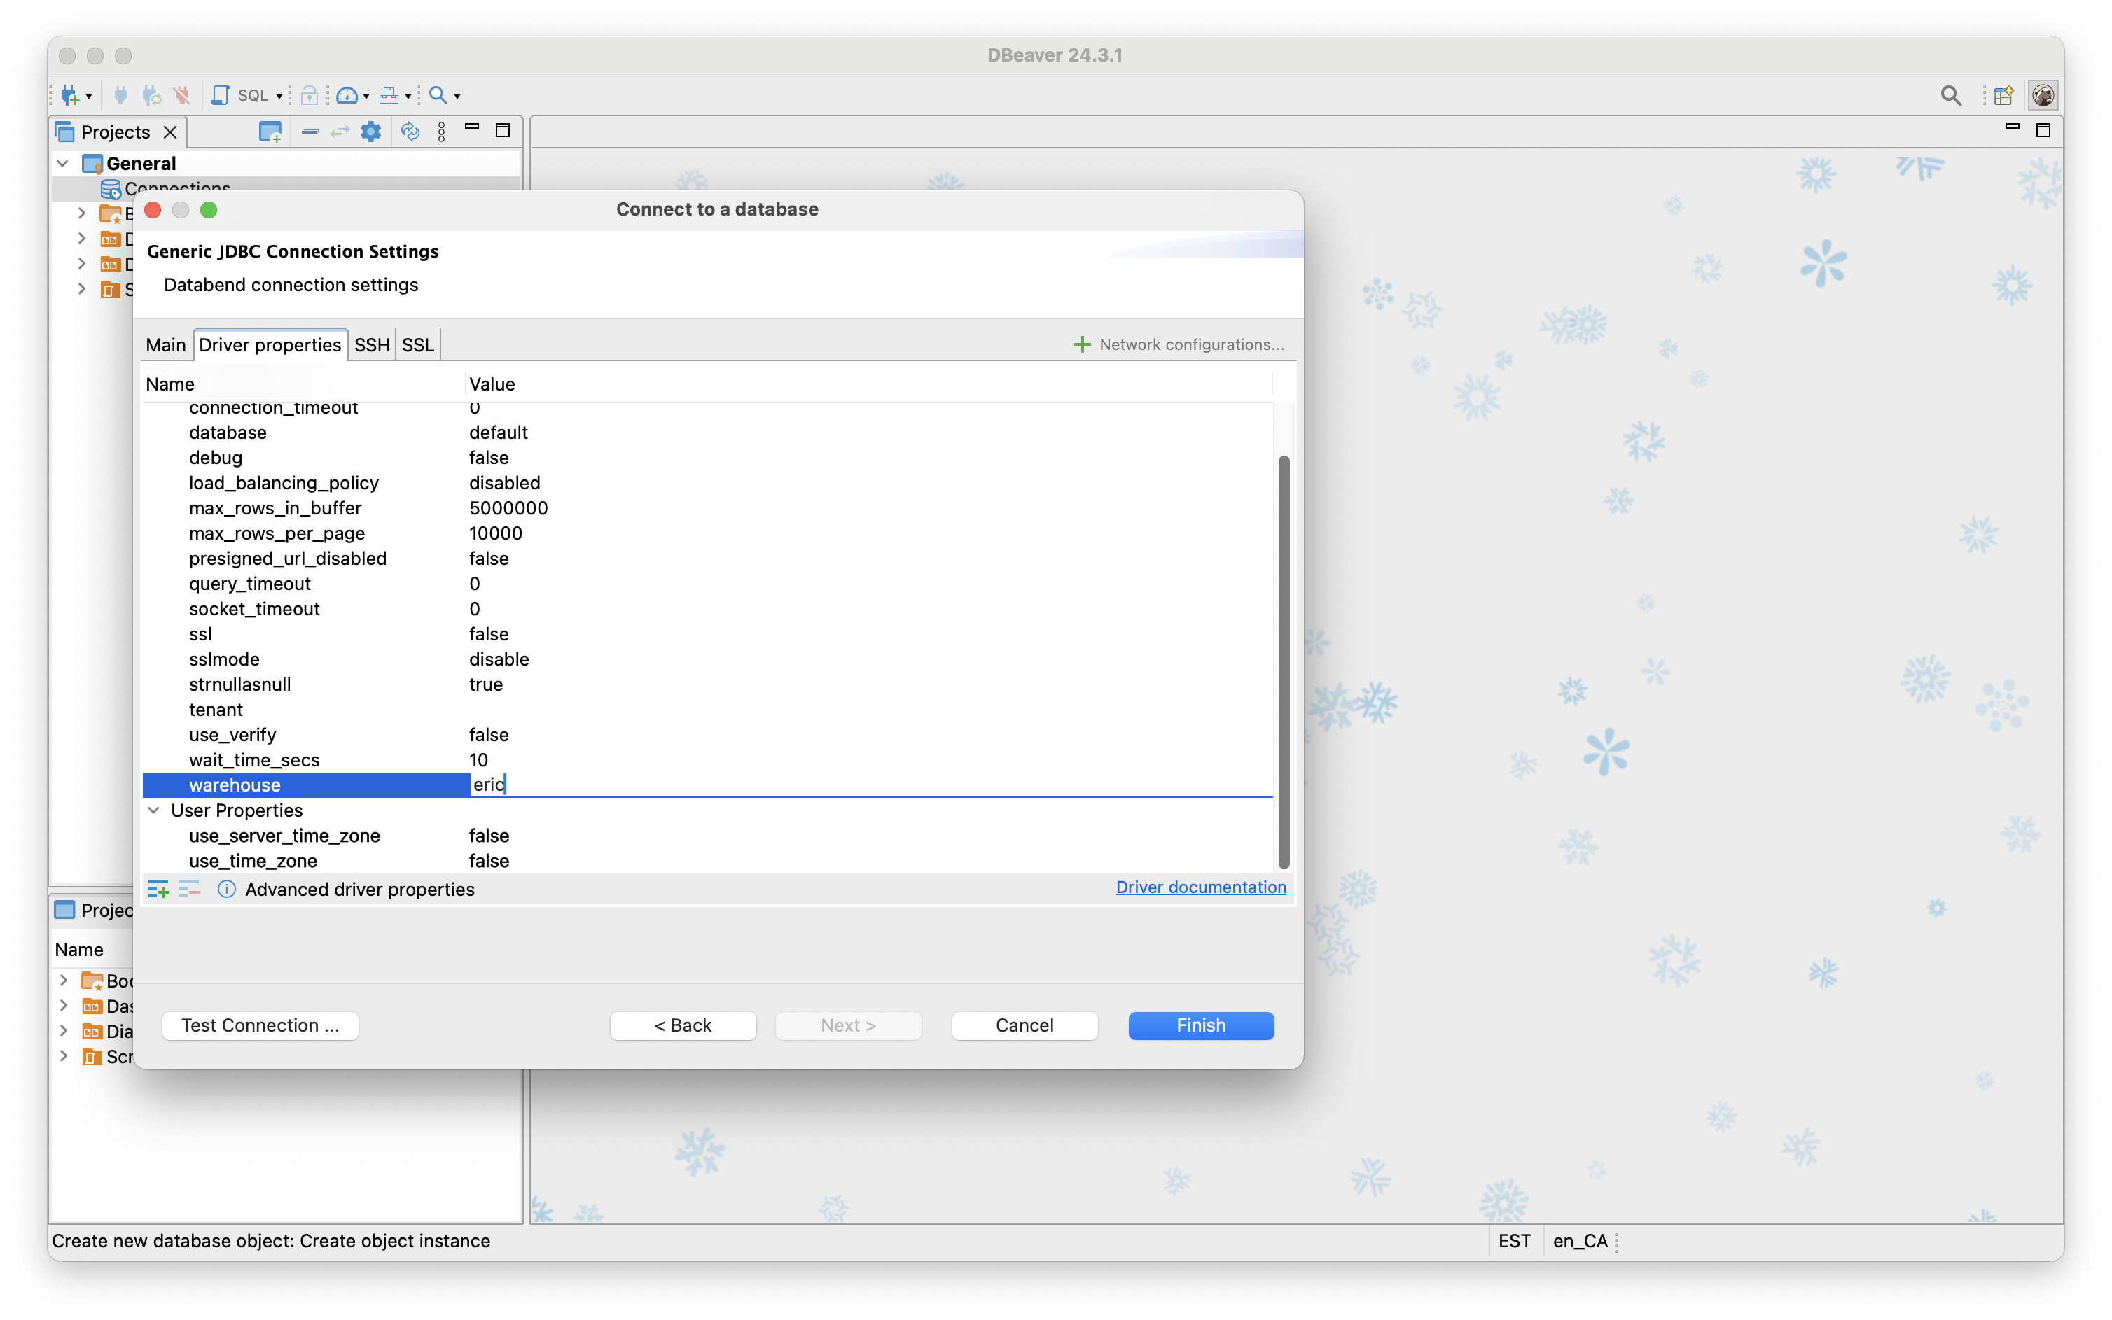Click the transaction lock icon
The image size is (2112, 1320).
point(310,95)
